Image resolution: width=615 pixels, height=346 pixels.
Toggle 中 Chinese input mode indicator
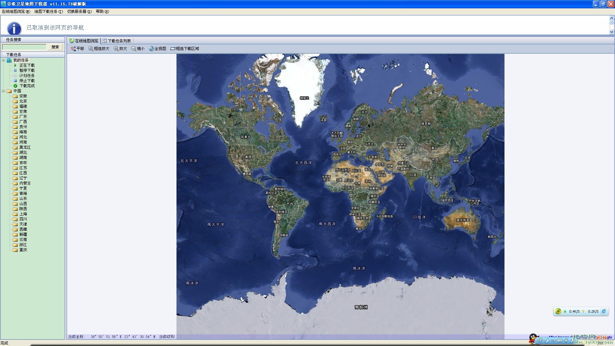(x=540, y=341)
